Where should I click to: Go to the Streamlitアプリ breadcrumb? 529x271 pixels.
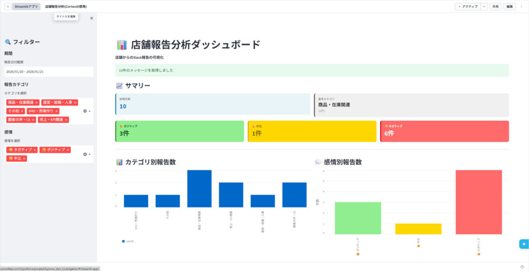coord(26,7)
